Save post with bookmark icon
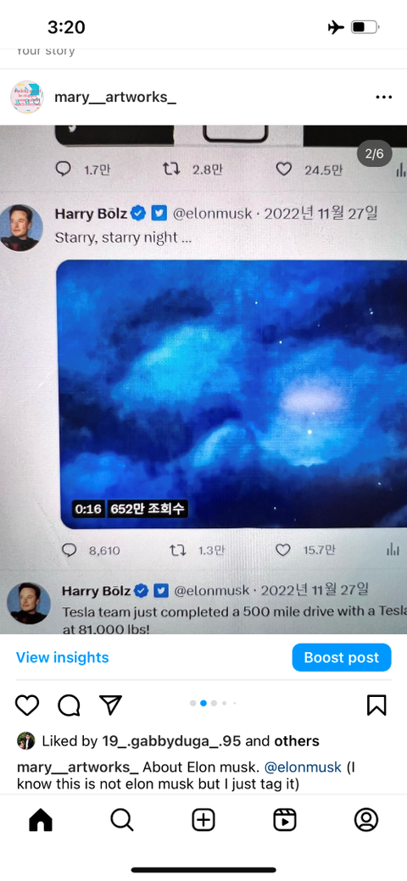This screenshot has height=881, width=407. 376,705
